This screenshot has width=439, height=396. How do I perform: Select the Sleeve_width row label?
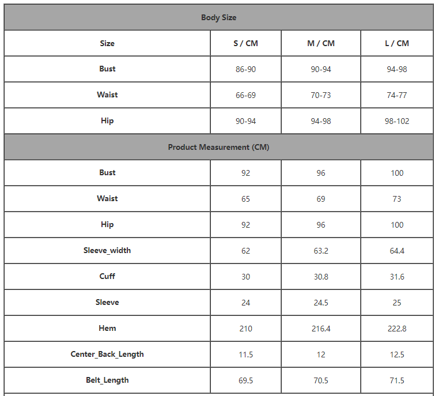tap(107, 250)
